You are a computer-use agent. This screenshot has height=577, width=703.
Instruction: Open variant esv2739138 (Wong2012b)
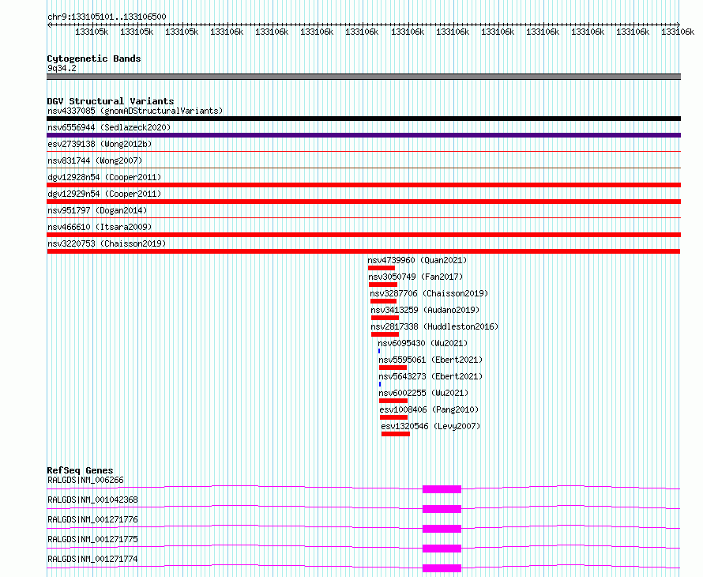point(100,144)
